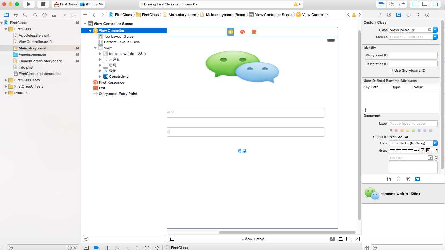Open the Issue navigator warning icon
445x250 pixels.
(x=35, y=15)
